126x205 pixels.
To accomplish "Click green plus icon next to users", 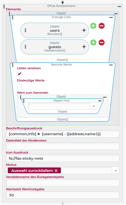I will pos(93,26).
